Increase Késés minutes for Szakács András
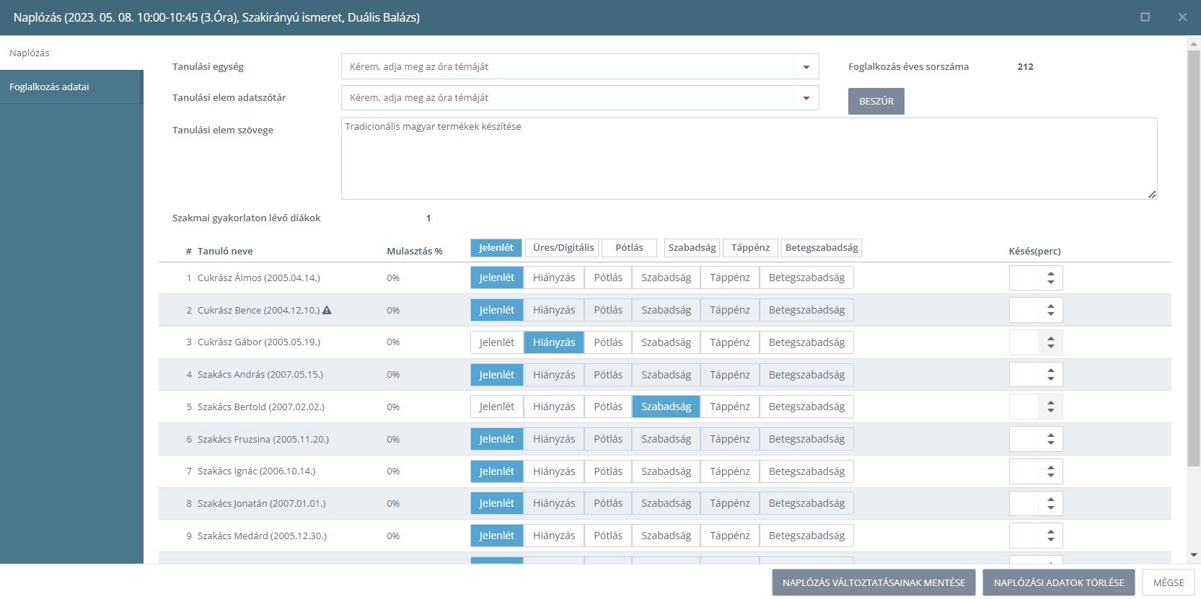Image resolution: width=1201 pixels, height=599 pixels. coord(1051,371)
